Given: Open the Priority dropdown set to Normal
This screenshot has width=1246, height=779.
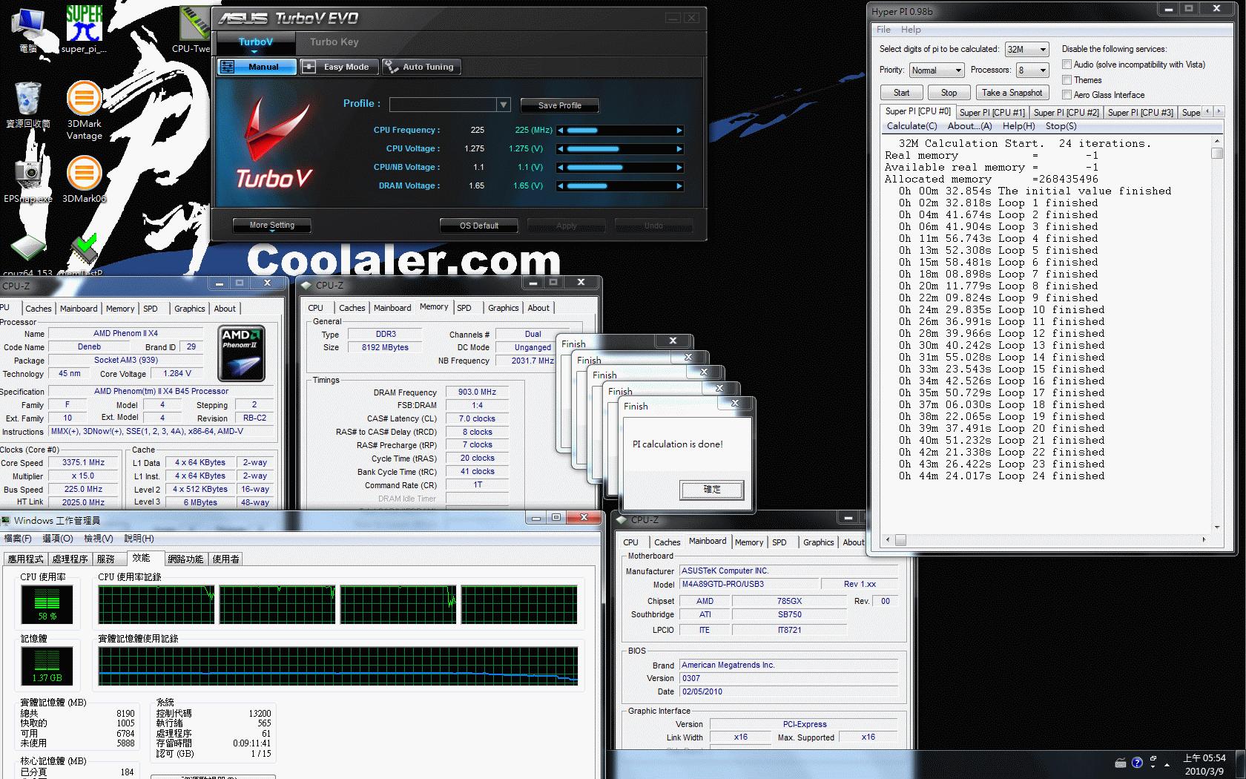Looking at the screenshot, I should tap(936, 70).
